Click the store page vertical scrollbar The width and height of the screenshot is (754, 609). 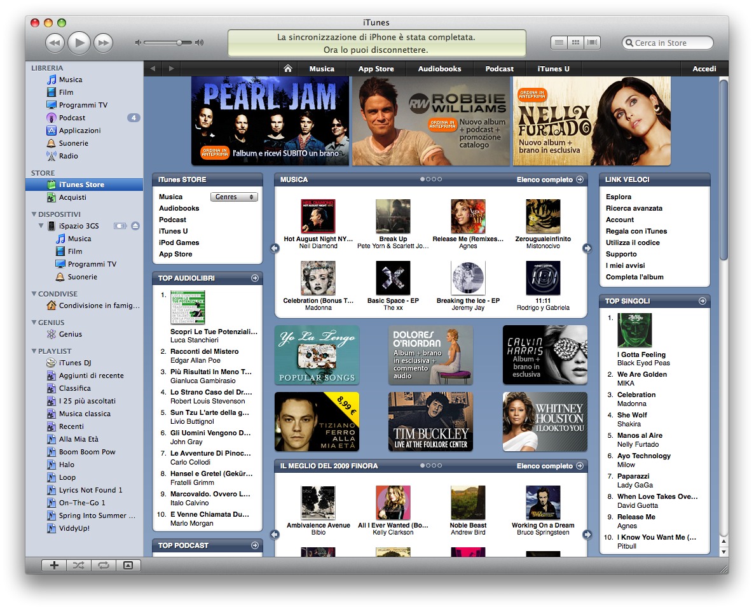(723, 170)
